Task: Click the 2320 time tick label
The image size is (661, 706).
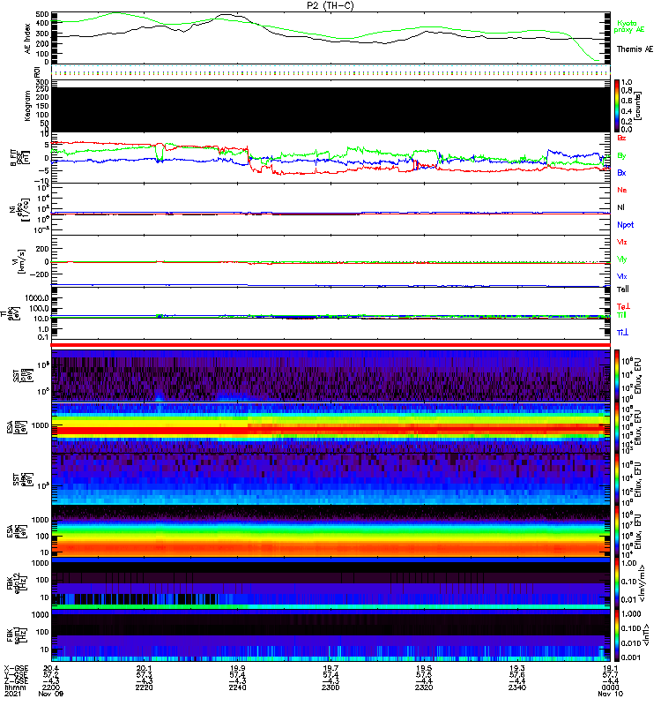Action: (424, 687)
